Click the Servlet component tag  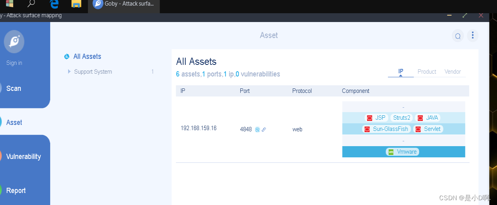[428, 129]
